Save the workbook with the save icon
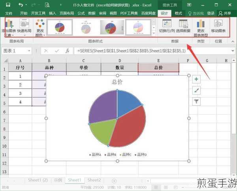This screenshot has height=191, width=237. 8,5
